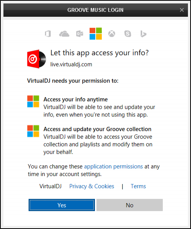Click the Access your info anytime heading

click(75, 99)
